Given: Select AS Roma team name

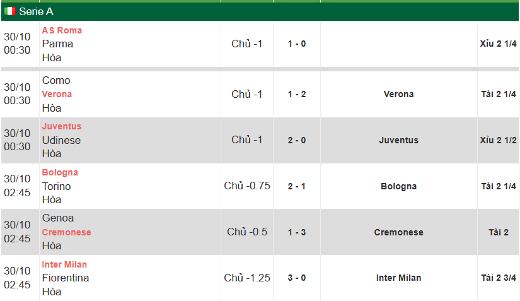Looking at the screenshot, I should [62, 30].
